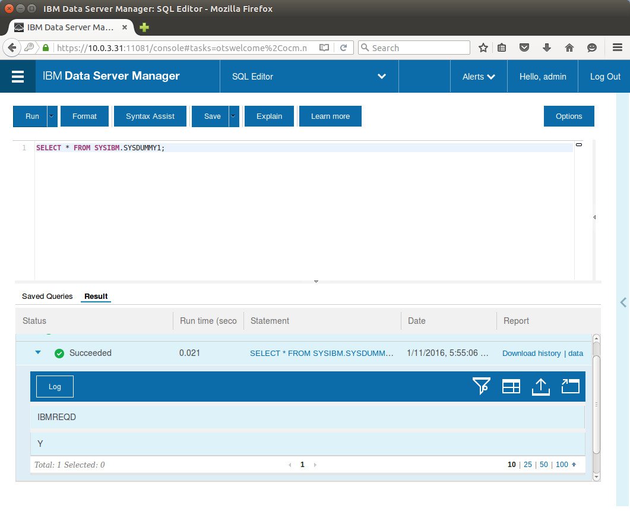Click Log Out
Screen dimensions: 630x511
604,77
